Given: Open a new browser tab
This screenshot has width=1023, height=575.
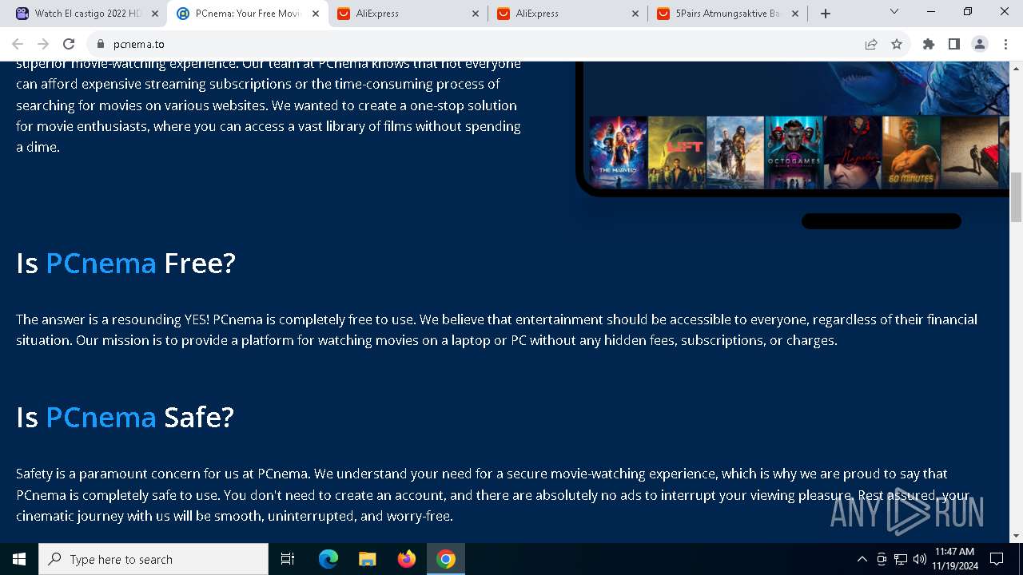Looking at the screenshot, I should pos(826,14).
